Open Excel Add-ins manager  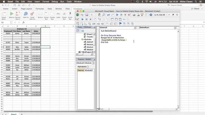32,16
